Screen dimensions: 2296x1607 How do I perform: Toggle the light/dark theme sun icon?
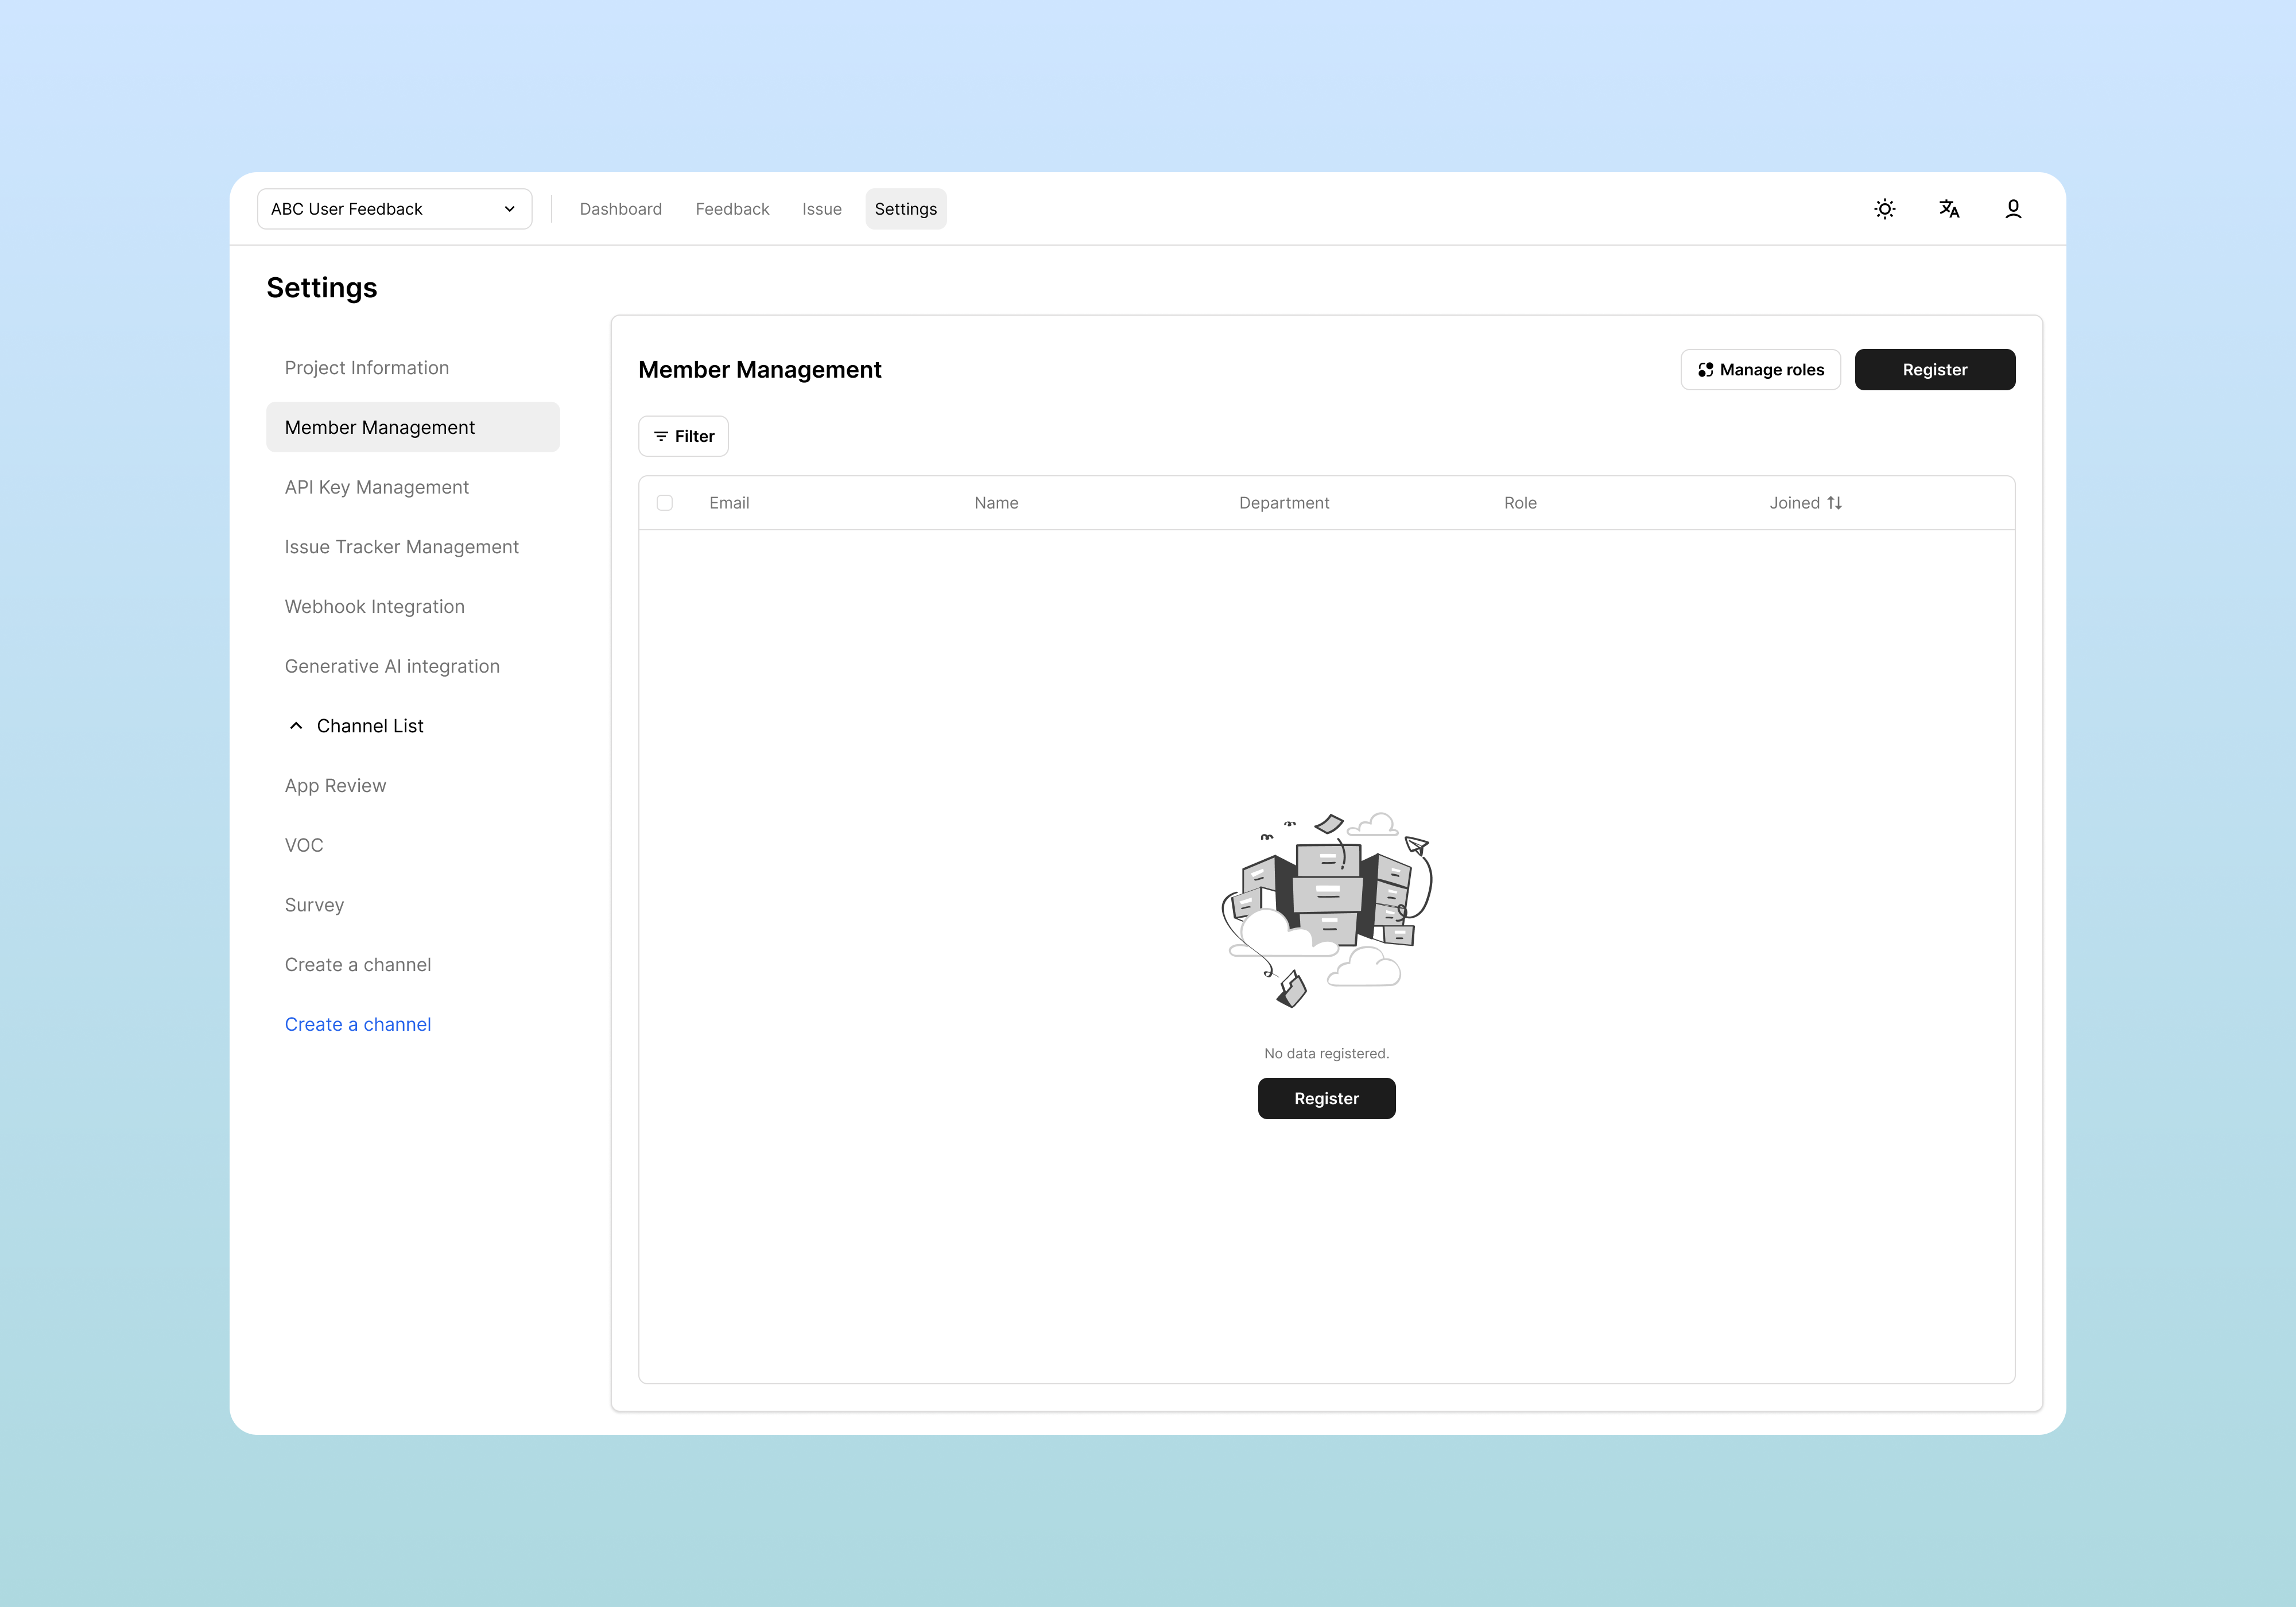pos(1884,209)
